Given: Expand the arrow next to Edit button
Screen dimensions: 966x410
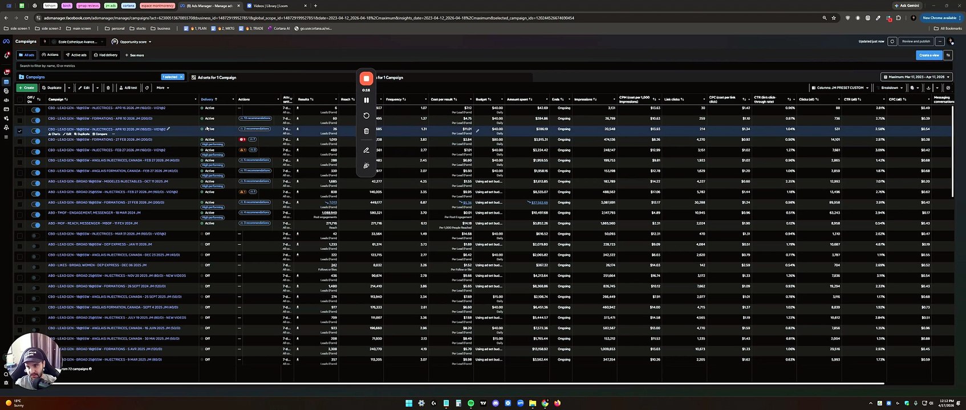Looking at the screenshot, I should pyautogui.click(x=98, y=88).
